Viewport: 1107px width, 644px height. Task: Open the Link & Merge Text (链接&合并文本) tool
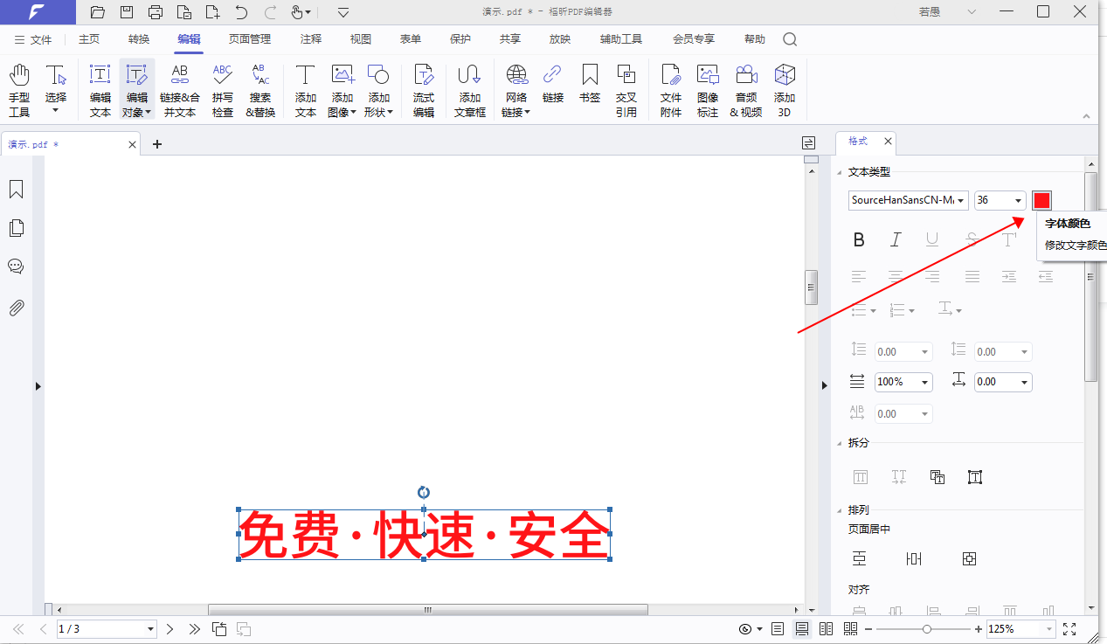pyautogui.click(x=180, y=90)
